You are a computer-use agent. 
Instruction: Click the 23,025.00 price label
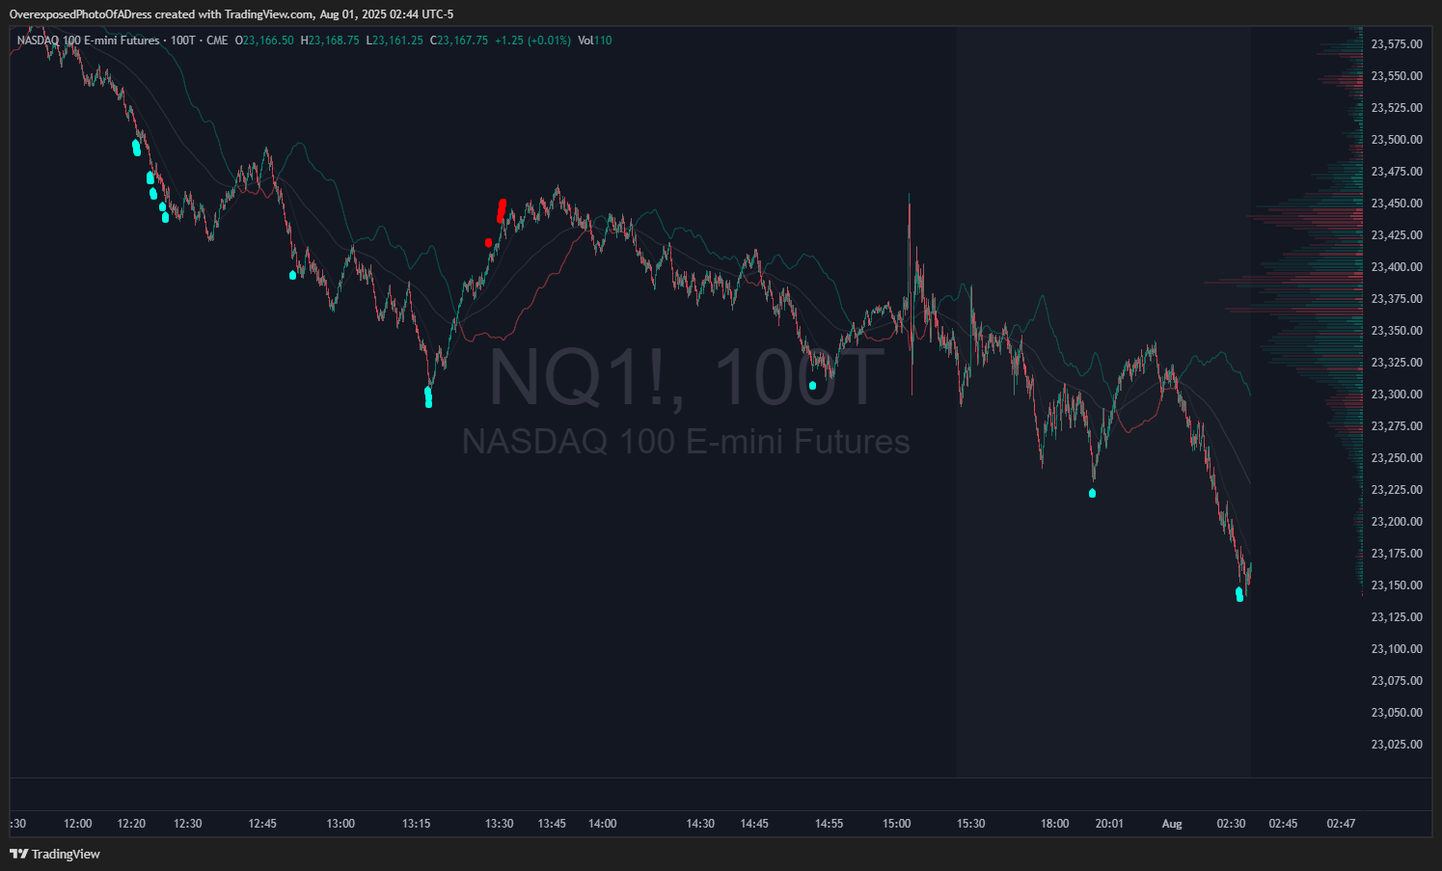(x=1397, y=745)
